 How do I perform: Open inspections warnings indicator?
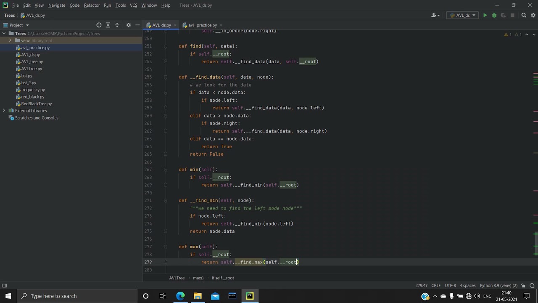(x=513, y=35)
